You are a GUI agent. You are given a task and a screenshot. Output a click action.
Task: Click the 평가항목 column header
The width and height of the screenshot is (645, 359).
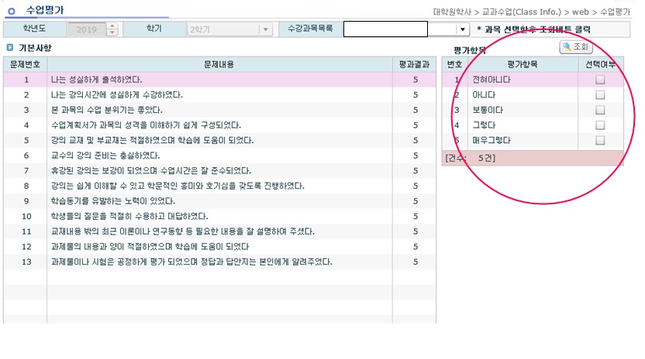click(x=524, y=64)
